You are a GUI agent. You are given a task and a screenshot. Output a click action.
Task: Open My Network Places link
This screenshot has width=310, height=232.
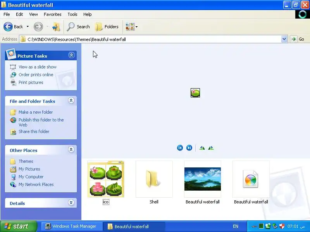[x=36, y=184]
